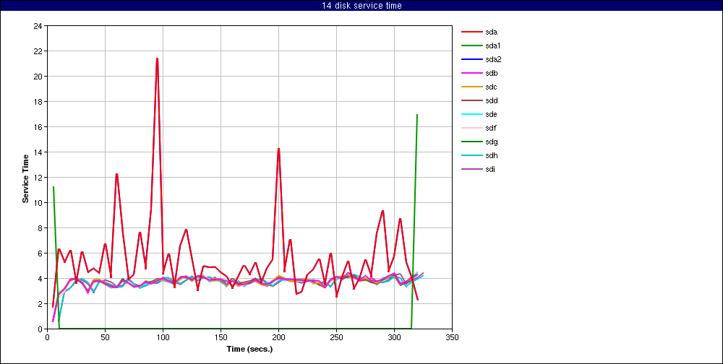Click the sda1 green peak at 17 near 320 secs

click(x=417, y=115)
